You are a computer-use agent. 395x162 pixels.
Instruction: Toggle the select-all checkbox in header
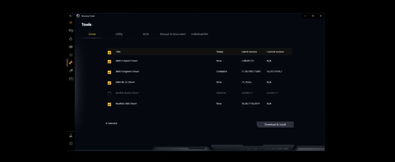tap(109, 52)
